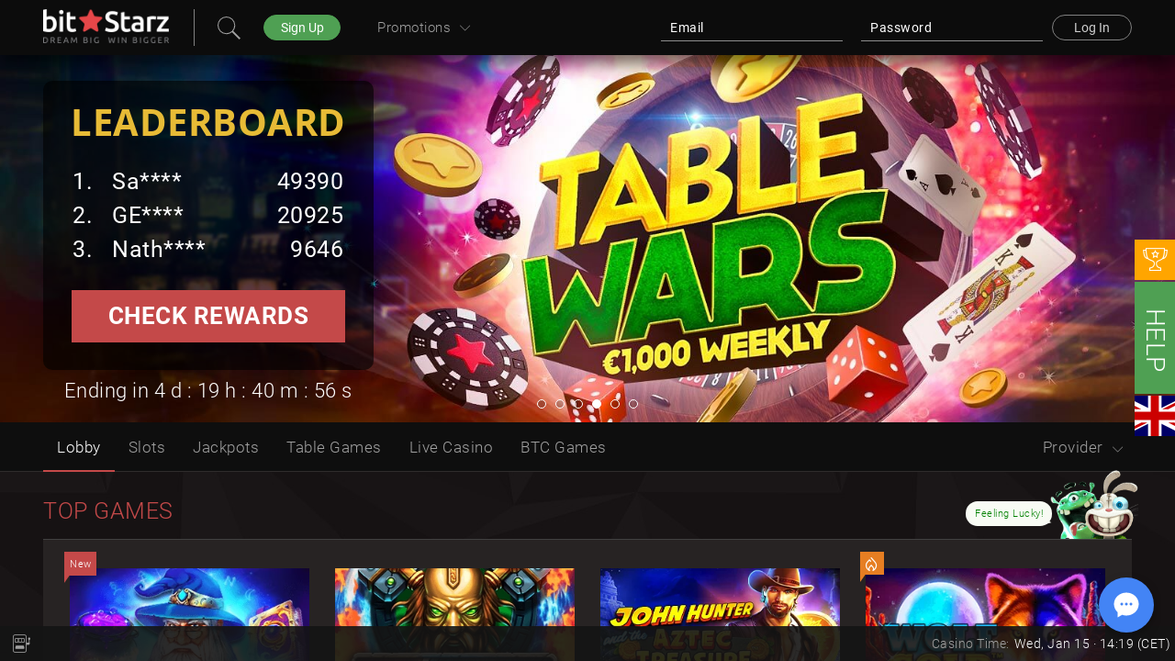Viewport: 1175px width, 661px height.
Task: Click the BitStarz logo
Action: pos(106,27)
